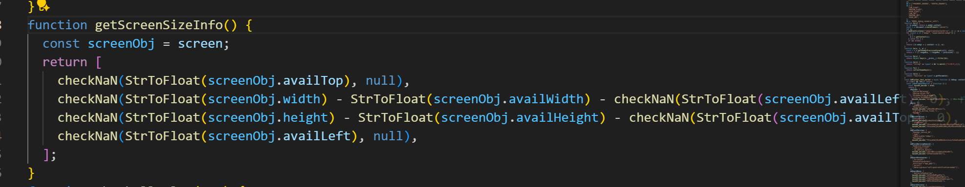965x187 pixels.
Task: Select screenObj in the const declaration
Action: pos(121,44)
